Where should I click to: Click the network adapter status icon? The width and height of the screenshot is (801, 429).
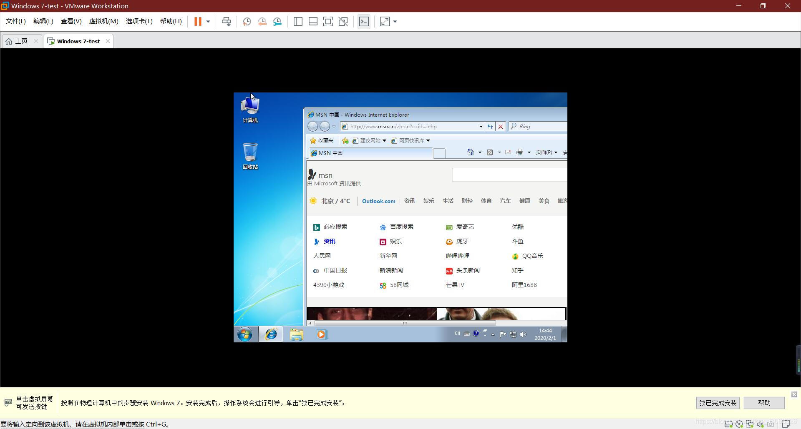750,424
